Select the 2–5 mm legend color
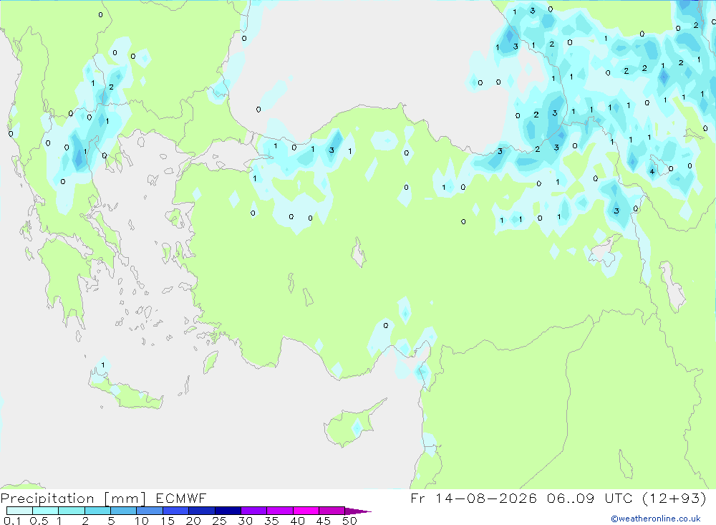This screenshot has width=716, height=525. pyautogui.click(x=97, y=511)
